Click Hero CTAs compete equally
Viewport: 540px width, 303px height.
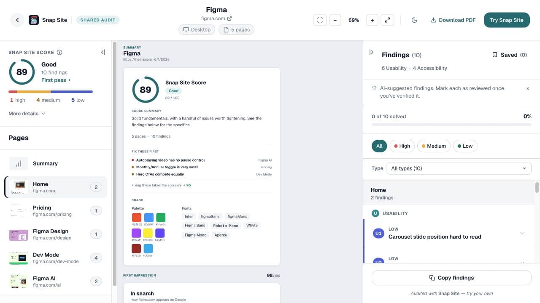click(160, 174)
